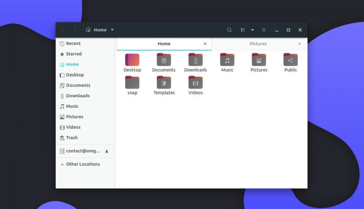
Task: Click the Starred star icon in sidebar
Action: click(62, 54)
